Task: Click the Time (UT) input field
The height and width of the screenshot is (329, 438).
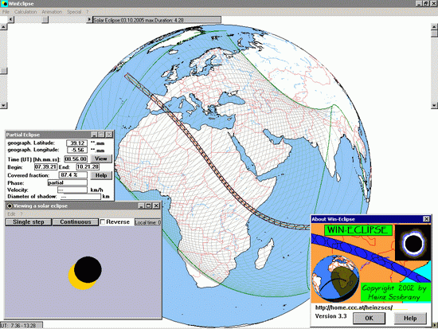Action: coord(76,159)
